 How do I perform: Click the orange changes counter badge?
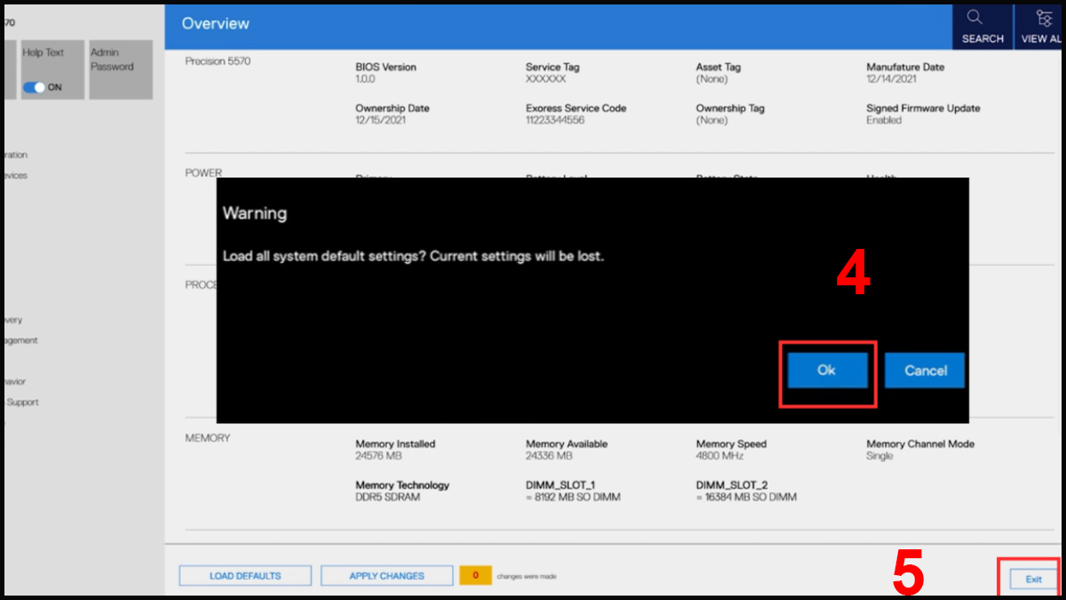click(x=475, y=576)
